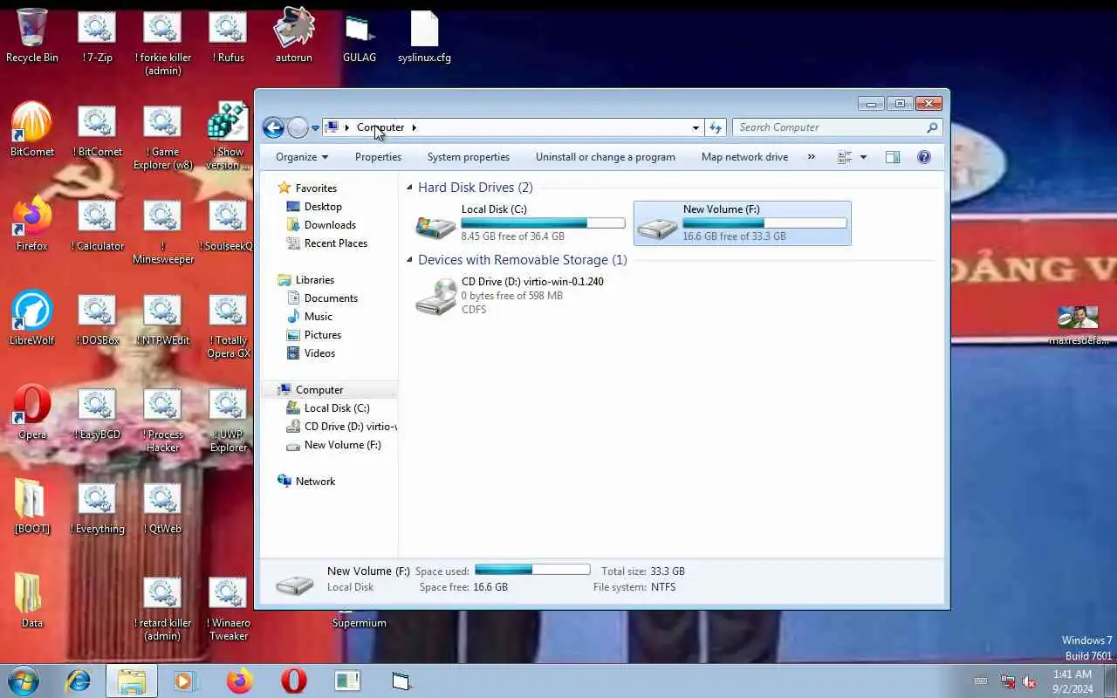1117x698 pixels.
Task: Toggle the preview pane button
Action: 892,157
